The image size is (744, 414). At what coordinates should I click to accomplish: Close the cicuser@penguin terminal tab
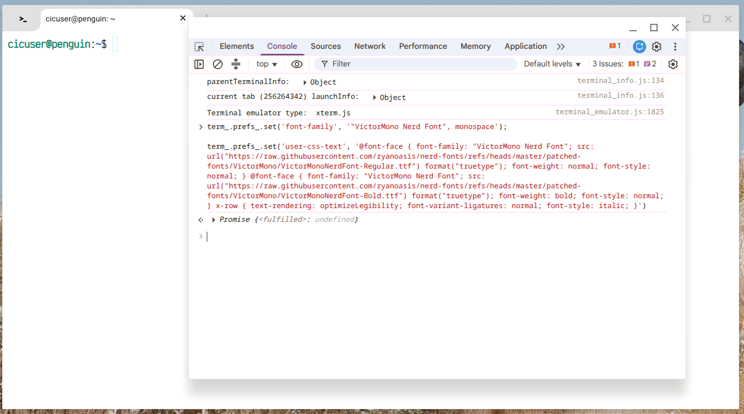pos(183,19)
